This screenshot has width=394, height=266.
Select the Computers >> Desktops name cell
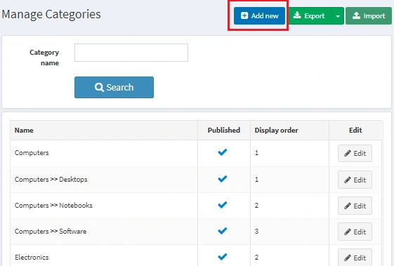click(x=104, y=180)
